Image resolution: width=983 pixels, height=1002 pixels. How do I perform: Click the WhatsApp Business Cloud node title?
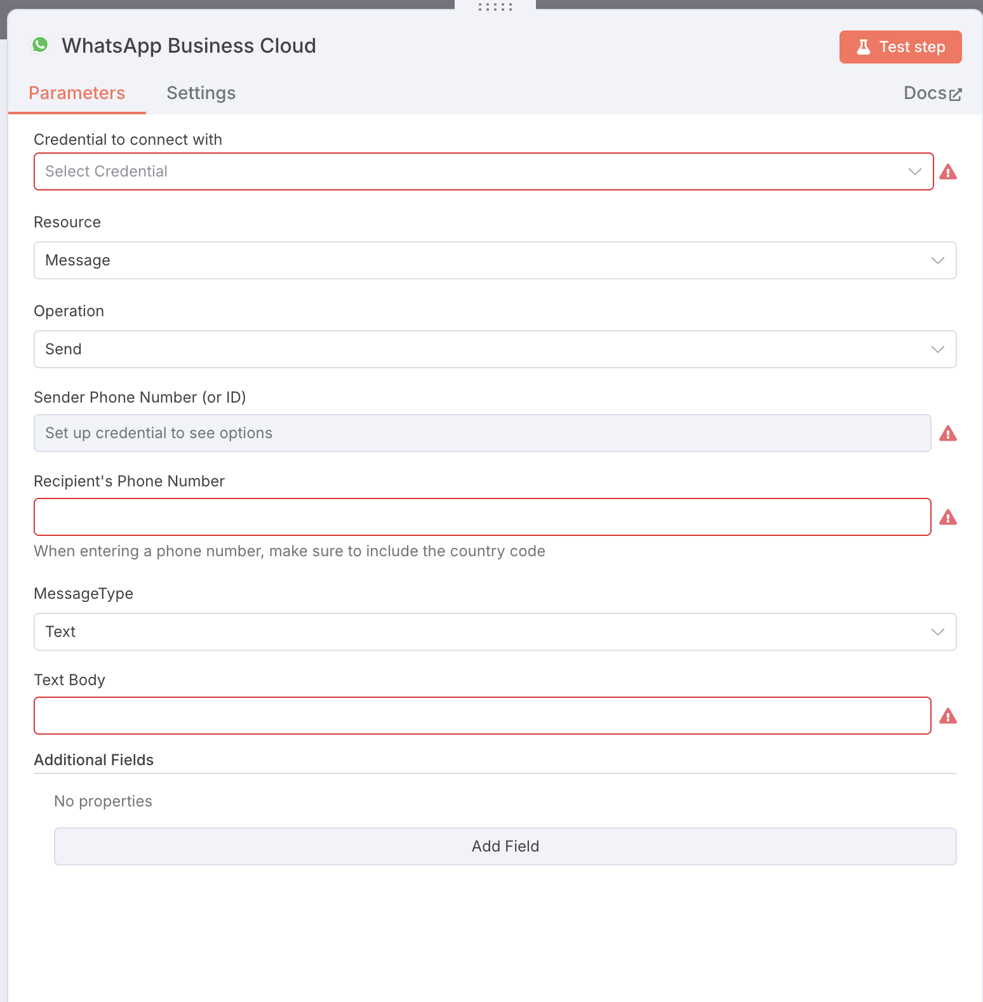(189, 46)
